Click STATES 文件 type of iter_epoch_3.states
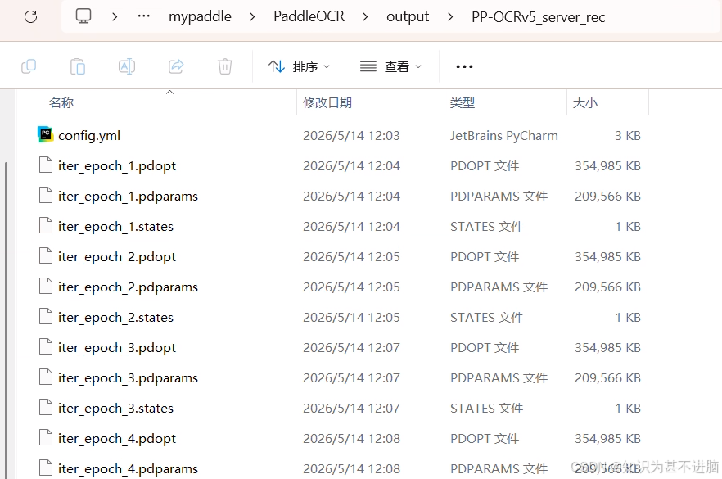The image size is (722, 479). coord(487,408)
